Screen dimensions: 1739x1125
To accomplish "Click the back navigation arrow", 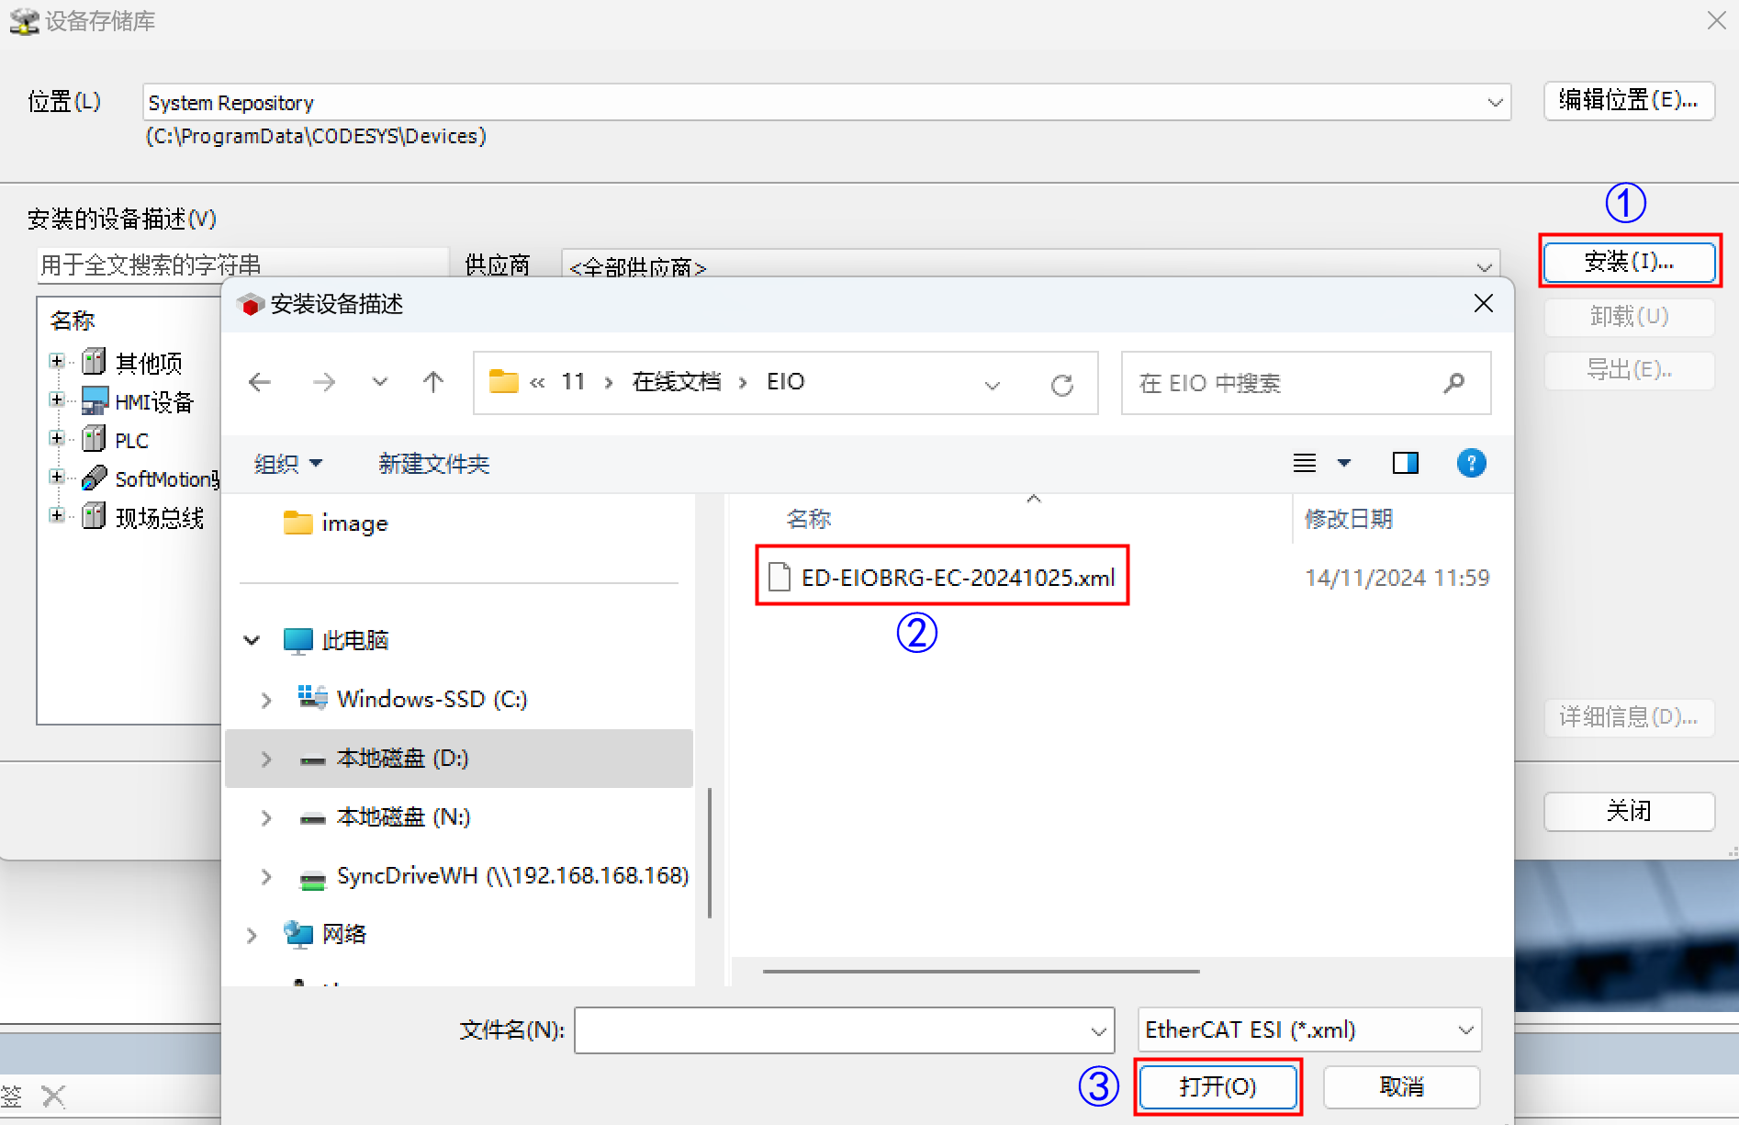I will [260, 382].
